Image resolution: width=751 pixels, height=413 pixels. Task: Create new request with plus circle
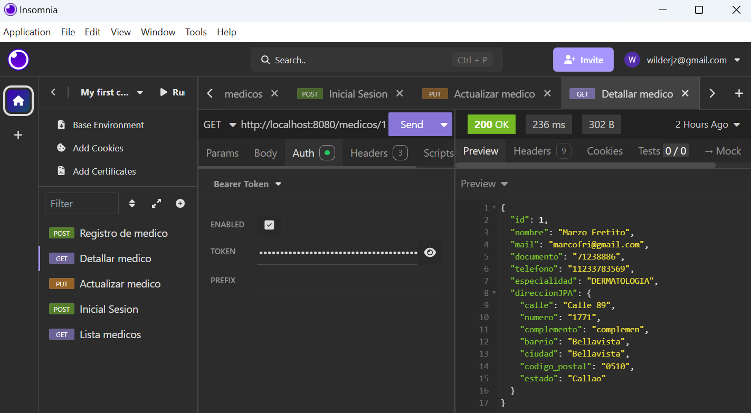[x=180, y=204]
